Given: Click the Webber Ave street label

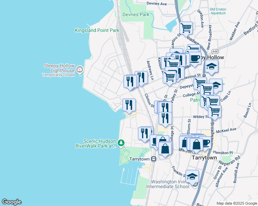Looking at the screenshot, I should click(x=235, y=31).
